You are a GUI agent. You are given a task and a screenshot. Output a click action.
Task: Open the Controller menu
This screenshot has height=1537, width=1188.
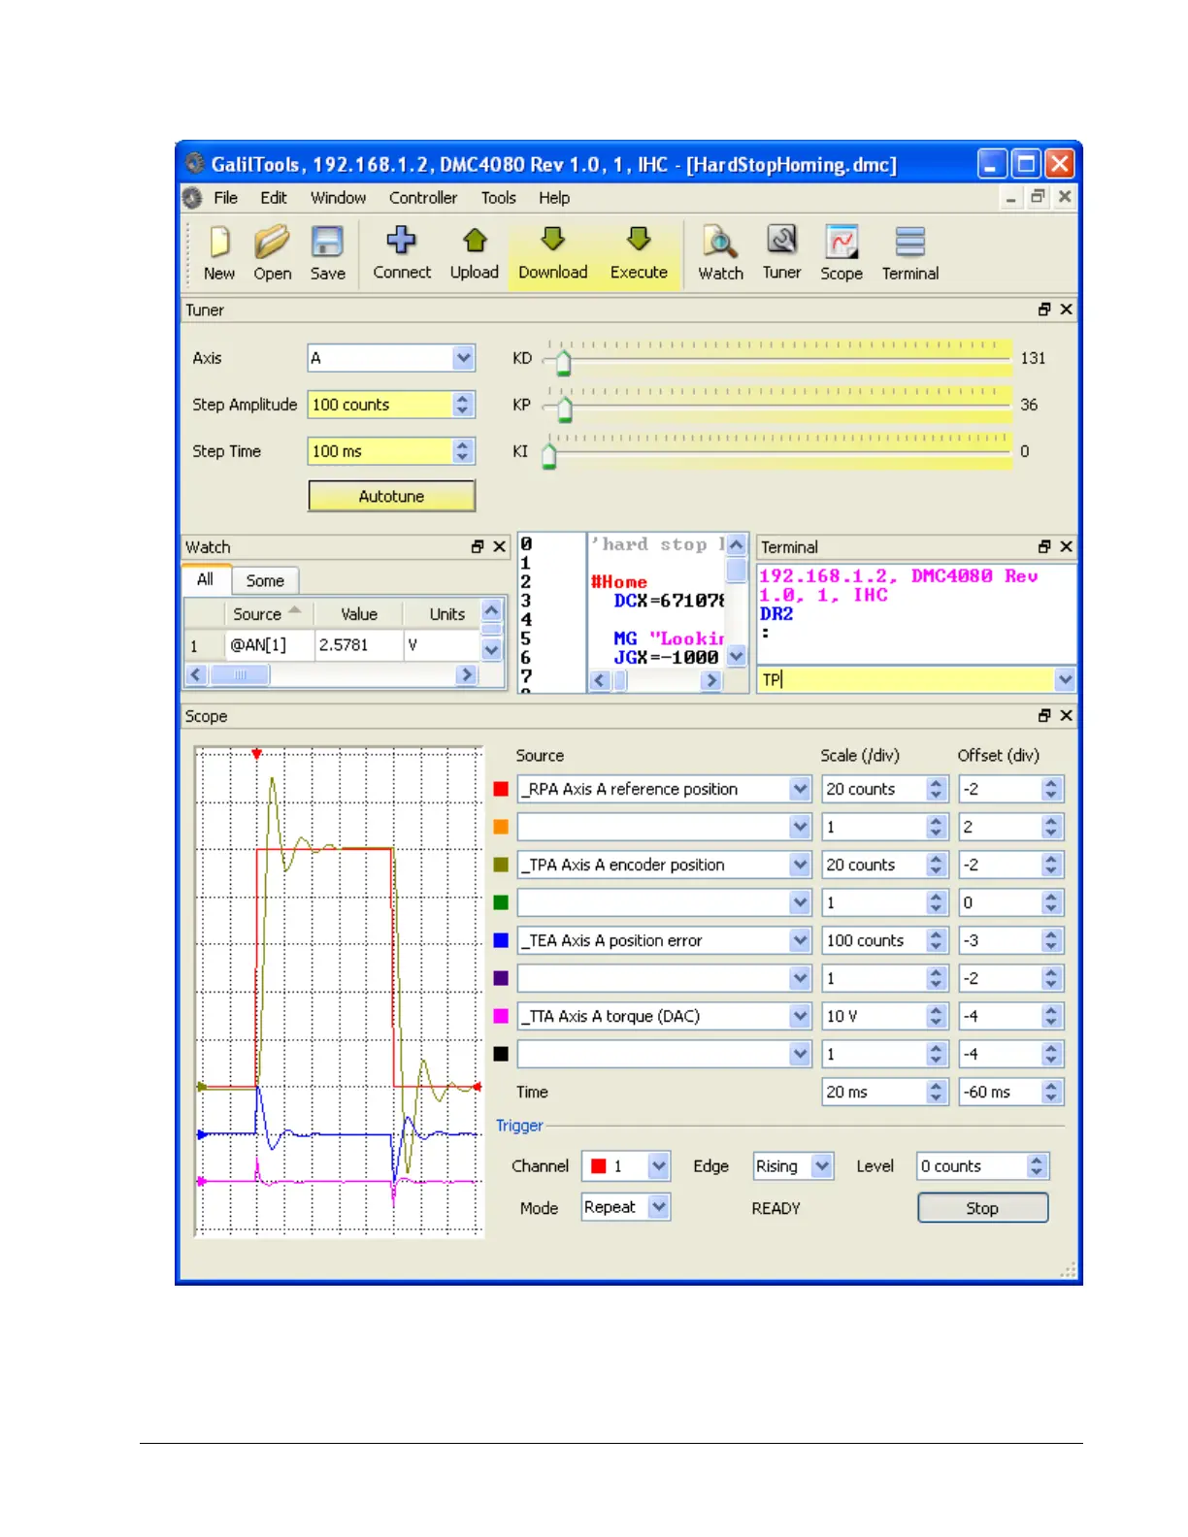(422, 198)
